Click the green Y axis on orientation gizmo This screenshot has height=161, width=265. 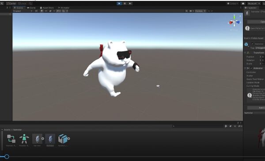234,17
